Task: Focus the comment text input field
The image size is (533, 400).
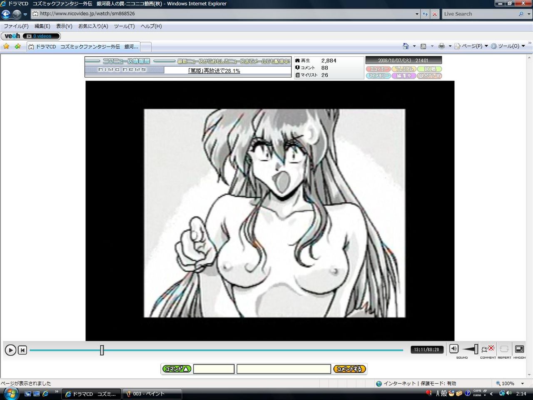Action: 284,369
